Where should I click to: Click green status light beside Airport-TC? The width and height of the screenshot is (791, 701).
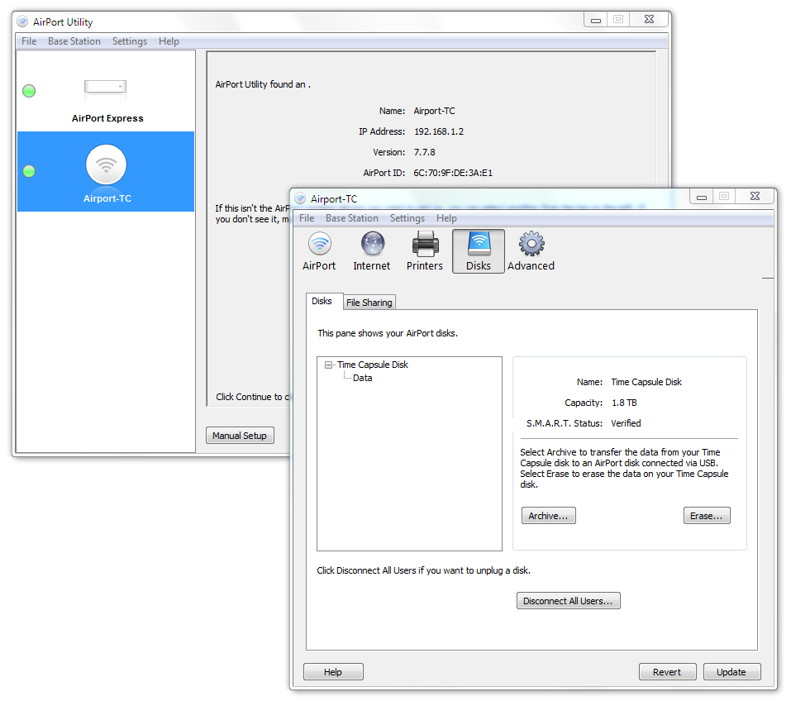pyautogui.click(x=29, y=171)
